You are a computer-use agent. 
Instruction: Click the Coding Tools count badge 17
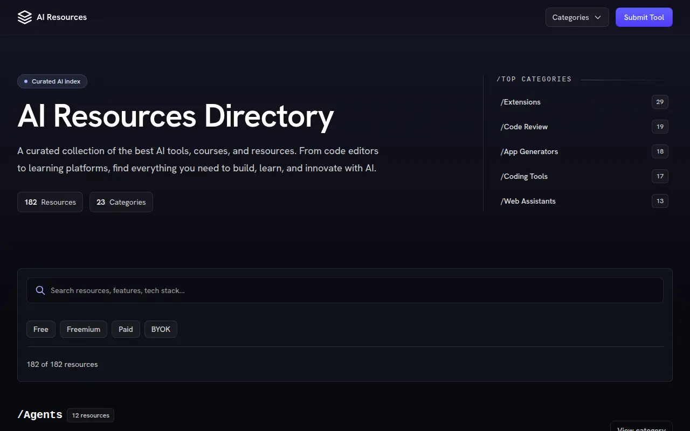point(660,176)
